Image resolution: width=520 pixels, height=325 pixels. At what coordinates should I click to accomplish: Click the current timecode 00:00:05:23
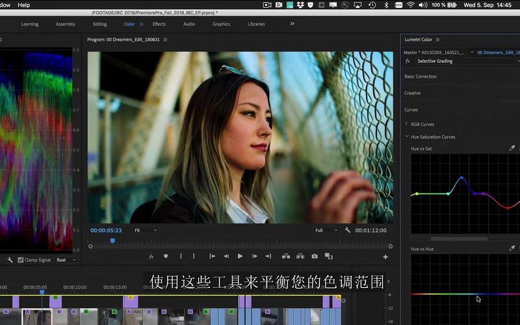pos(106,230)
